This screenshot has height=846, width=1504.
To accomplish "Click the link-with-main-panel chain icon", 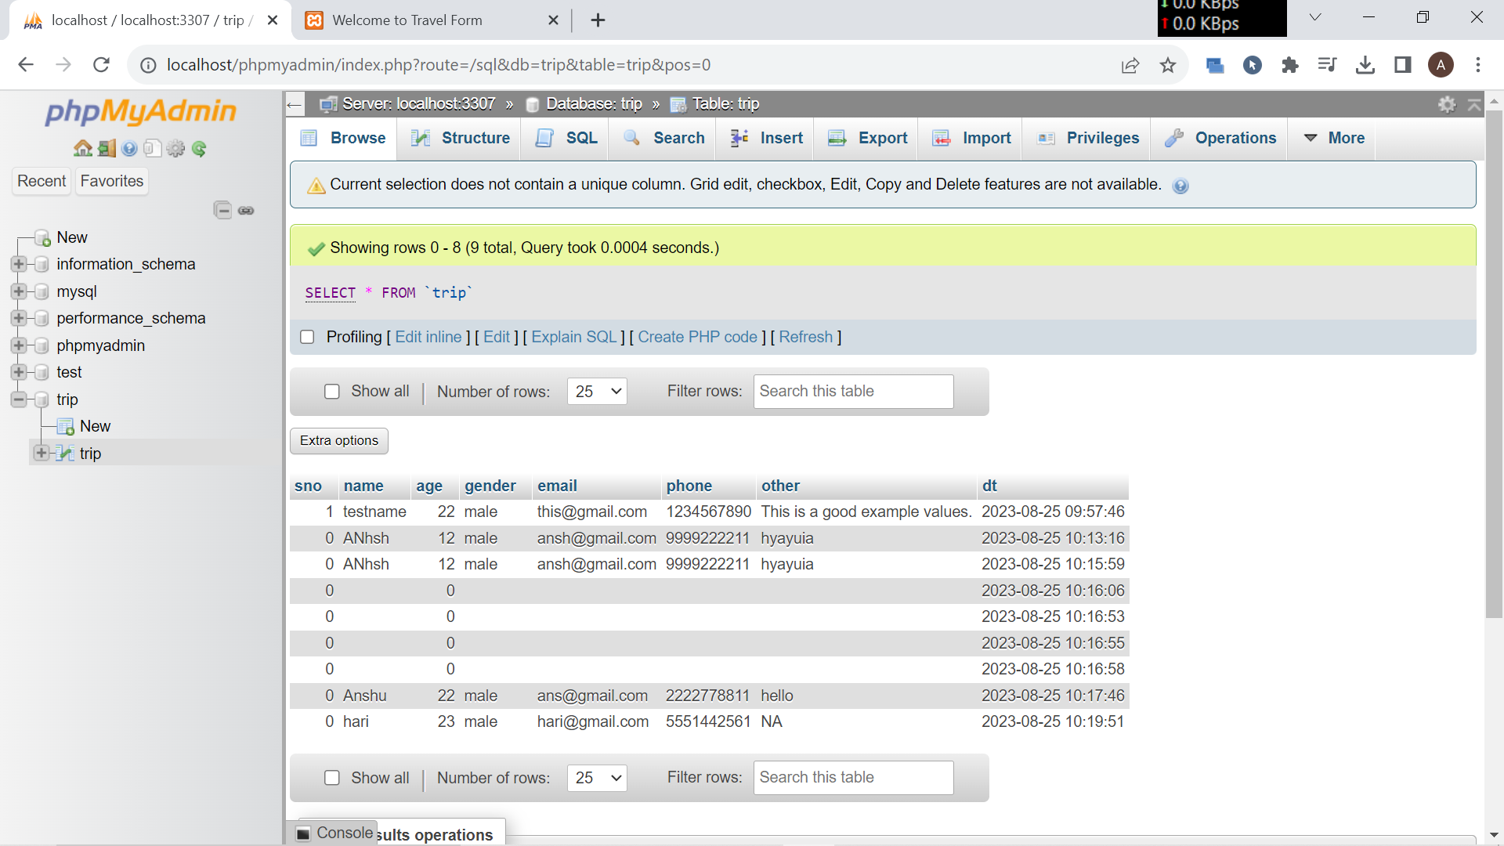I will 246,210.
